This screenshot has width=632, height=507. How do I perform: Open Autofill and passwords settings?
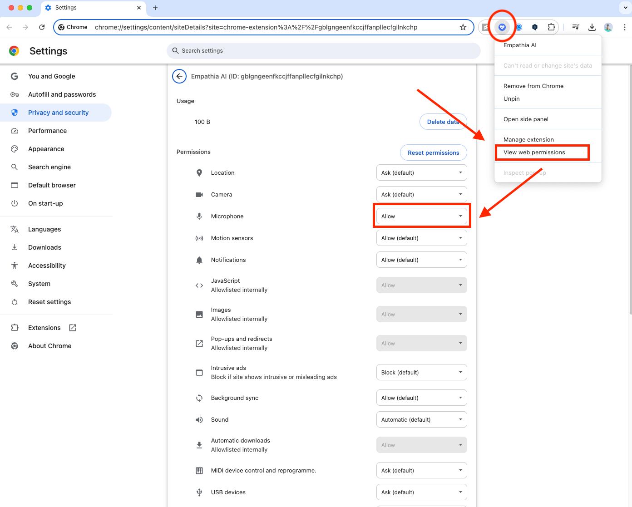(56, 94)
